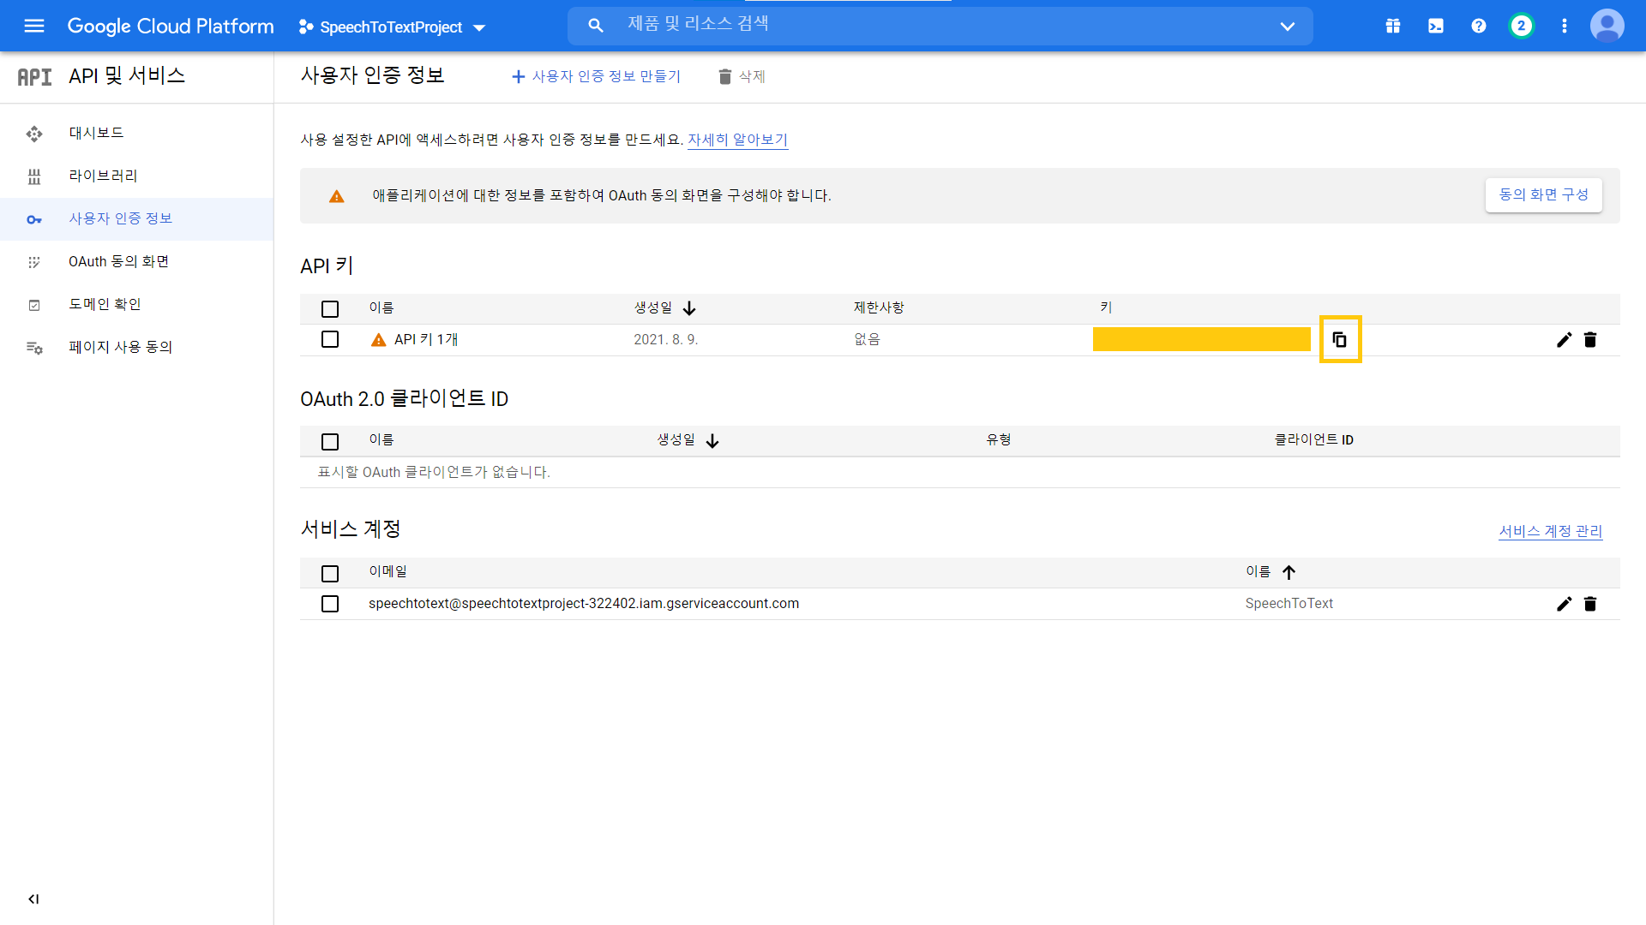
Task: Sort API keys by 생성일 arrow
Action: (x=689, y=308)
